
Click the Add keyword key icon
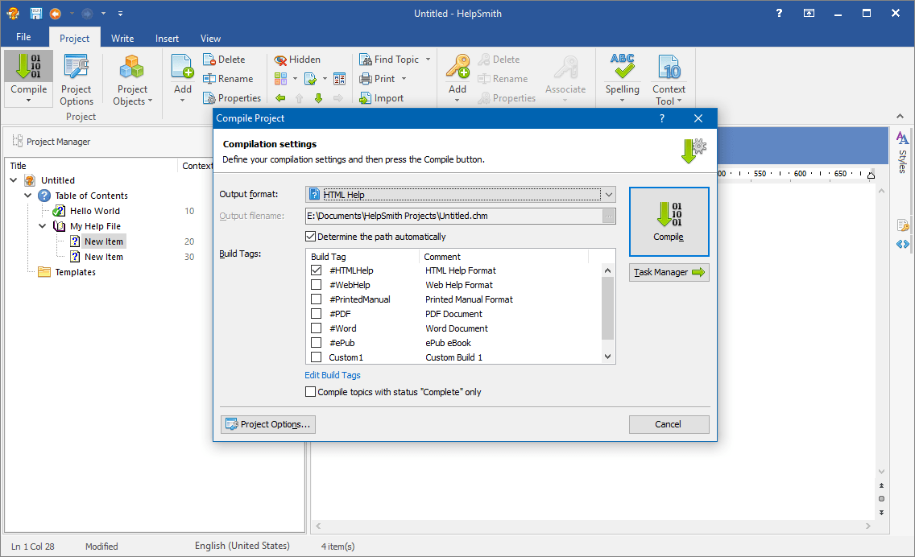point(457,66)
